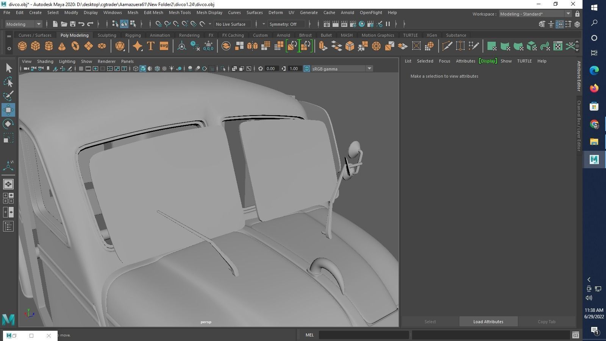
Task: Switch to the Sculpting shelf tab
Action: click(107, 35)
